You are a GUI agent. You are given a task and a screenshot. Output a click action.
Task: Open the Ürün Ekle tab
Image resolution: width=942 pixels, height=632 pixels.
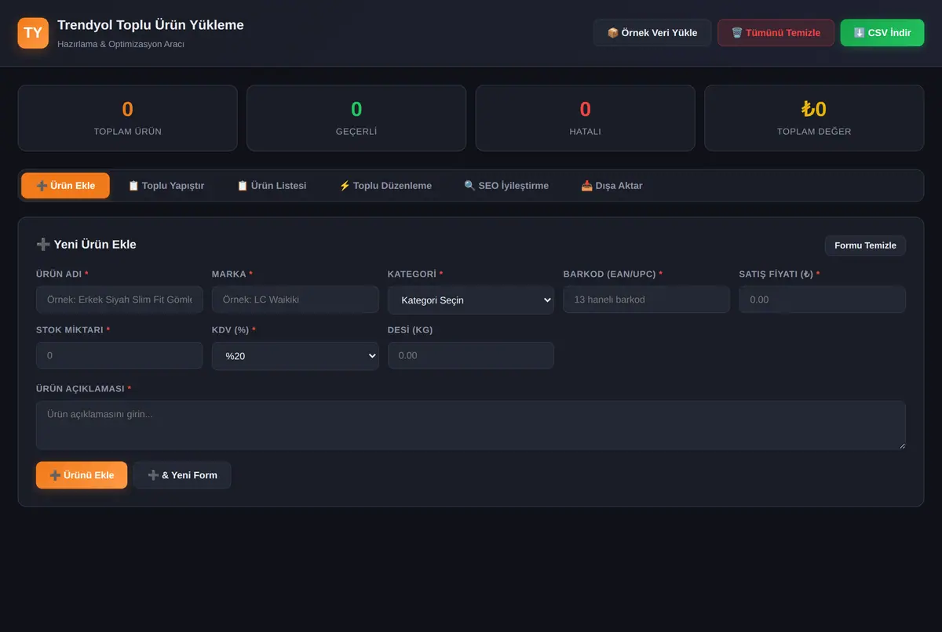point(66,186)
